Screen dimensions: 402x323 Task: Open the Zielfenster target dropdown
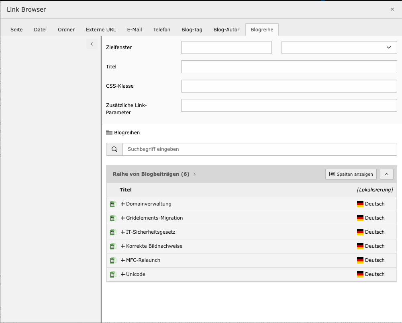(339, 47)
